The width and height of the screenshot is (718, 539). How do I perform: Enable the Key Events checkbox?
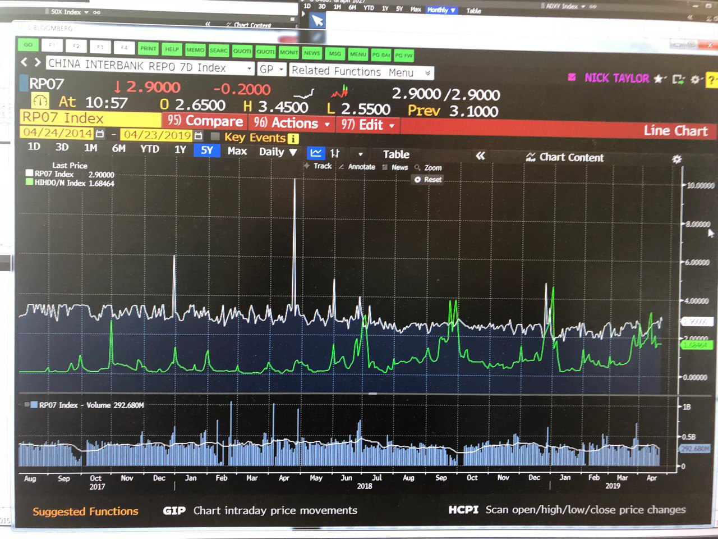(215, 136)
